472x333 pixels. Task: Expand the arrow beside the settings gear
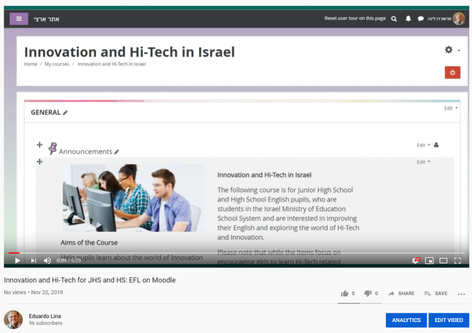458,50
